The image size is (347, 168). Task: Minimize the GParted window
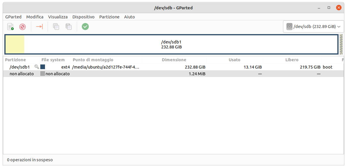319,8
